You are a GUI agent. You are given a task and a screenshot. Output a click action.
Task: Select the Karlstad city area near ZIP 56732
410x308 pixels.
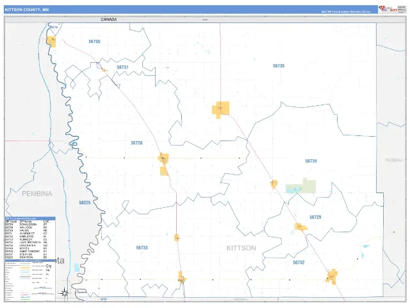(x=332, y=277)
